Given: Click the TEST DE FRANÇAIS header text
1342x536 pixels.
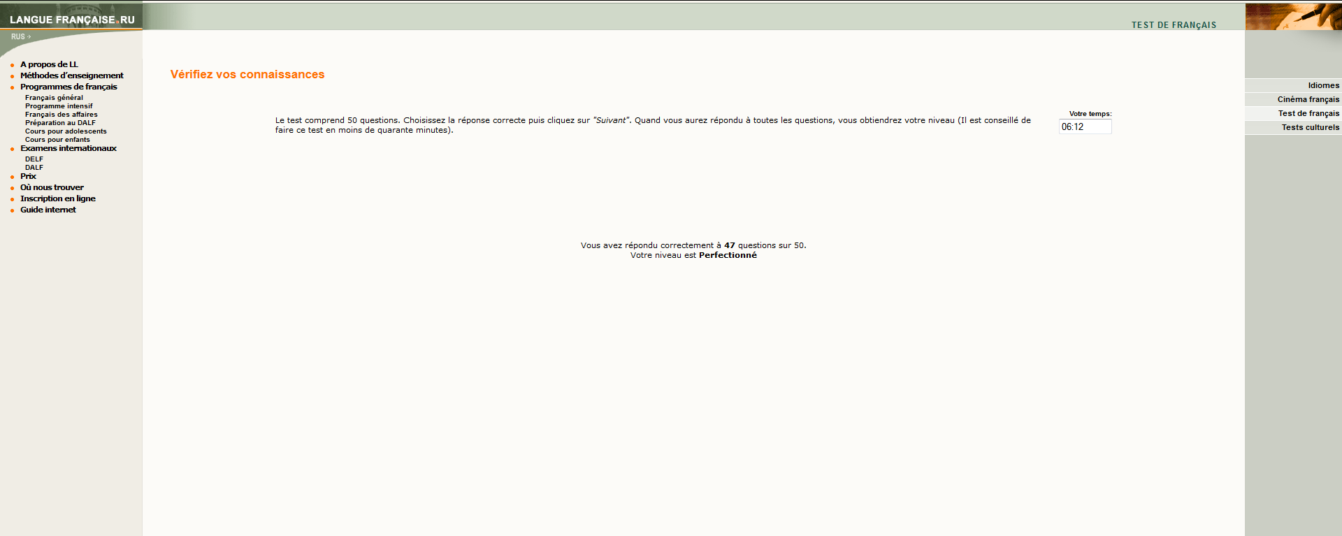Looking at the screenshot, I should pos(1174,25).
